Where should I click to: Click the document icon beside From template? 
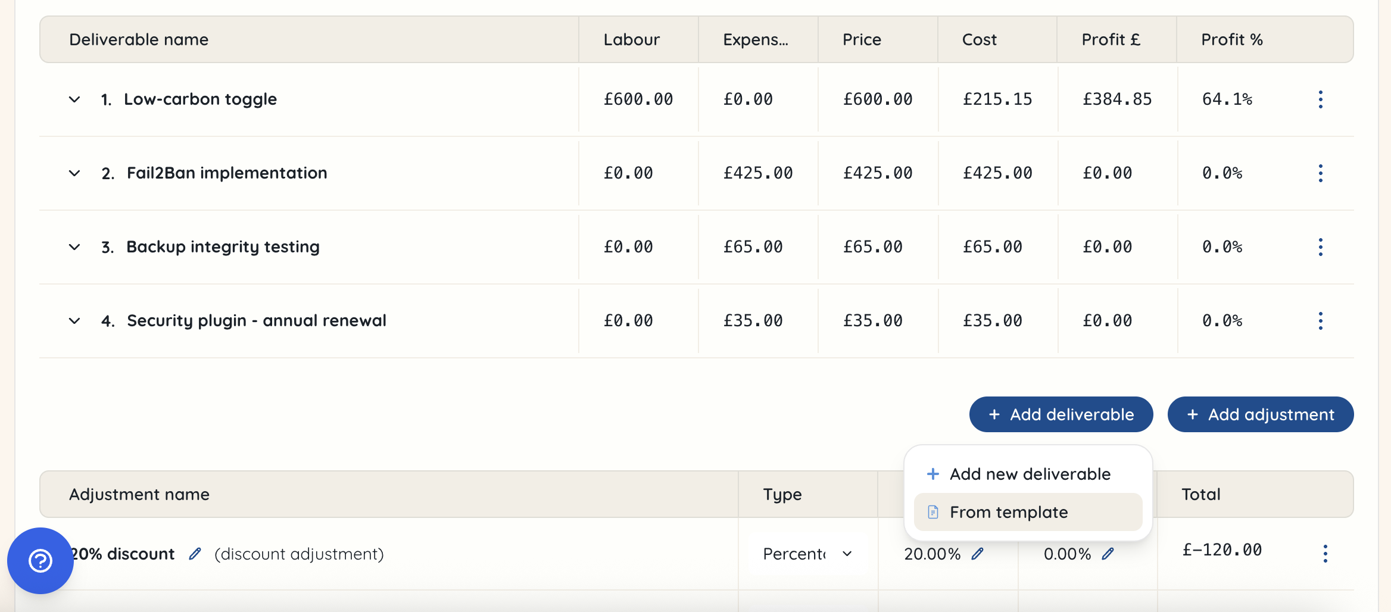point(932,511)
